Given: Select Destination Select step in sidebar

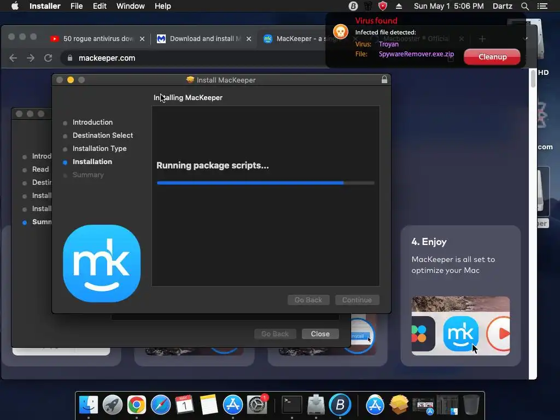Looking at the screenshot, I should (x=103, y=136).
